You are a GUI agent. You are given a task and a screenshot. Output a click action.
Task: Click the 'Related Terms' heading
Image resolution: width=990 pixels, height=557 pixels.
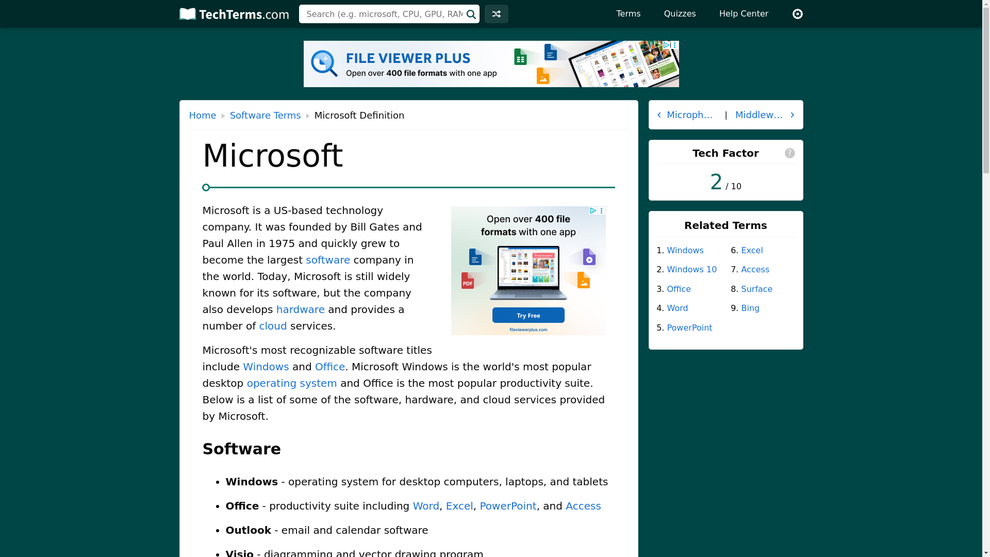pyautogui.click(x=725, y=225)
